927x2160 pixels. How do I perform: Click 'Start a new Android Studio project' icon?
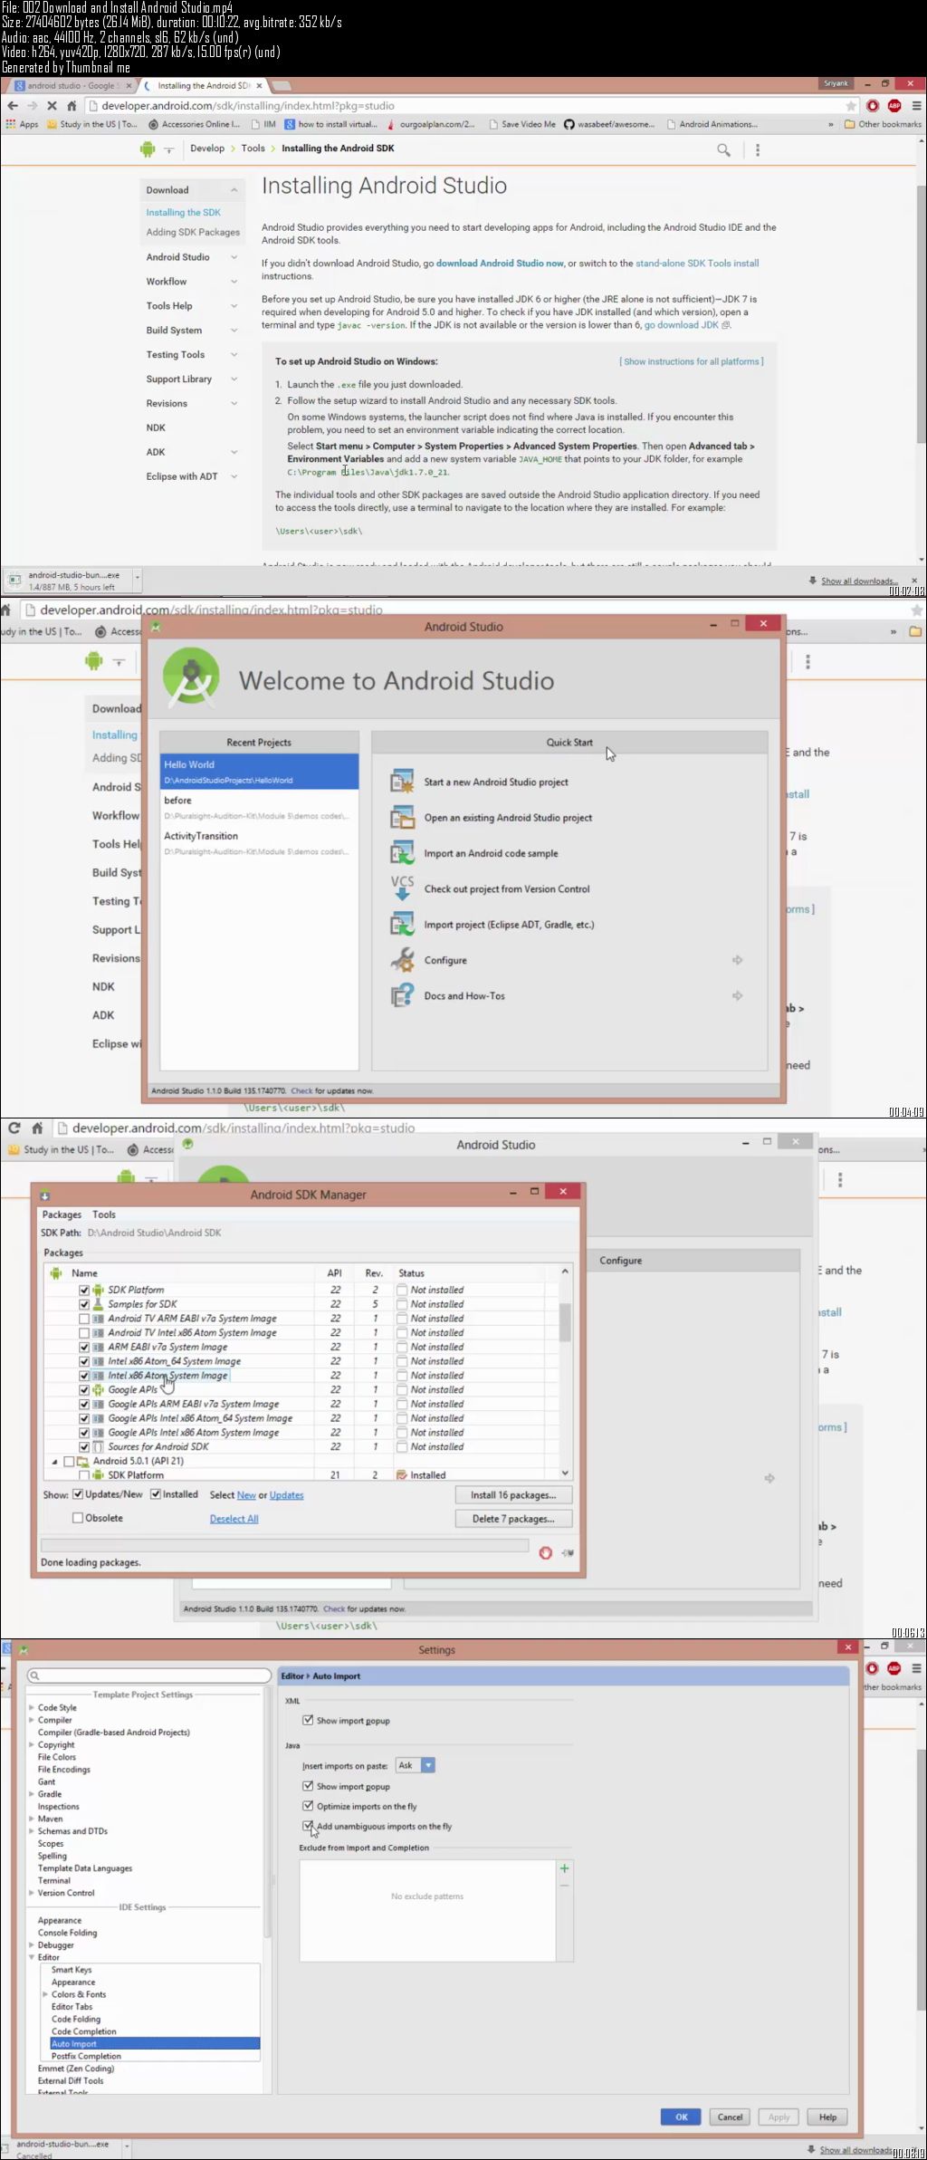click(401, 781)
